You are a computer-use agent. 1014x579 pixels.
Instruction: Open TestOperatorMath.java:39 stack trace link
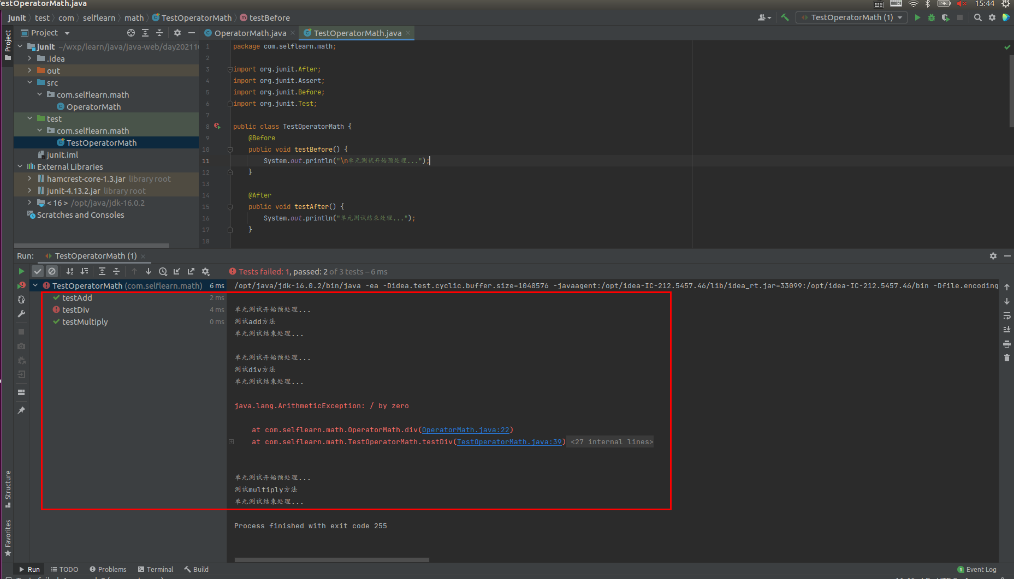(509, 441)
